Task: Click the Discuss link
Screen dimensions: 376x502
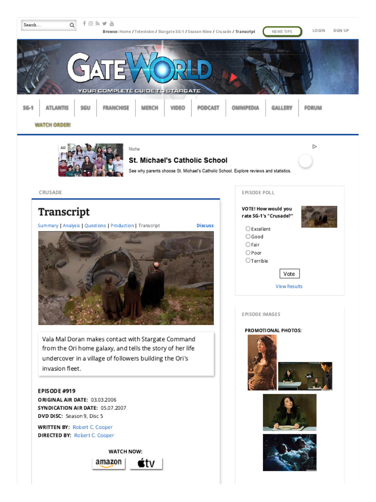Action: pyautogui.click(x=205, y=226)
